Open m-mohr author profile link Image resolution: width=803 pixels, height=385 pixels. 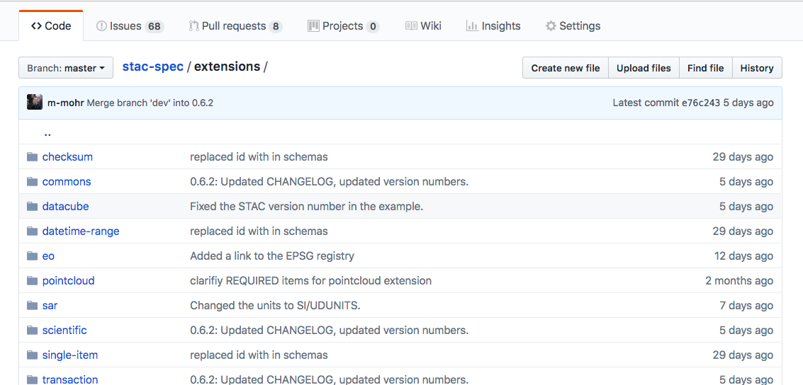click(65, 103)
